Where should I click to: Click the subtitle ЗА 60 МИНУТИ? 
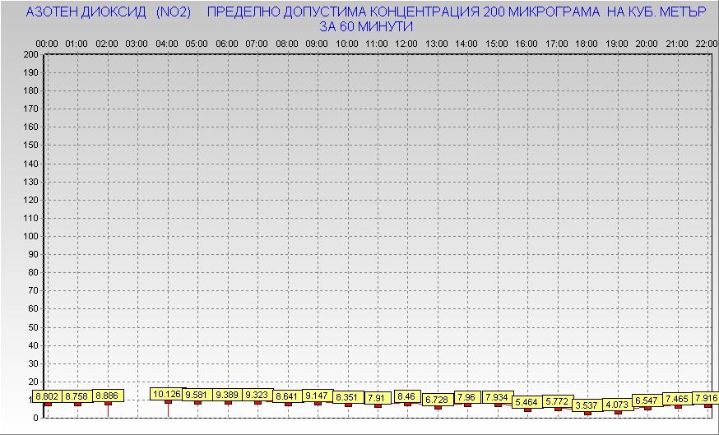coord(366,27)
